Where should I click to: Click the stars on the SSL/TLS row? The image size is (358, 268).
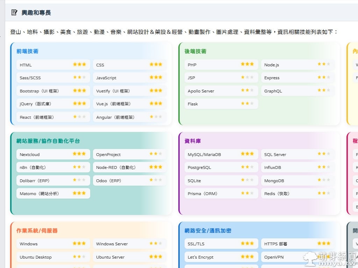pyautogui.click(x=247, y=244)
